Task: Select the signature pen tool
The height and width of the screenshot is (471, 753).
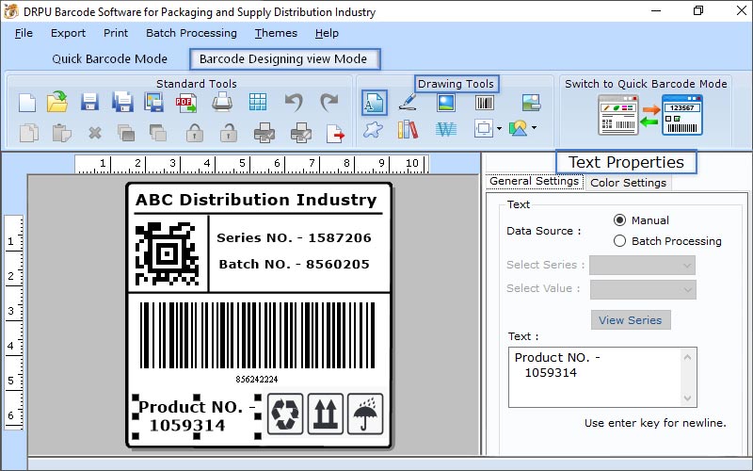Action: coord(408,102)
